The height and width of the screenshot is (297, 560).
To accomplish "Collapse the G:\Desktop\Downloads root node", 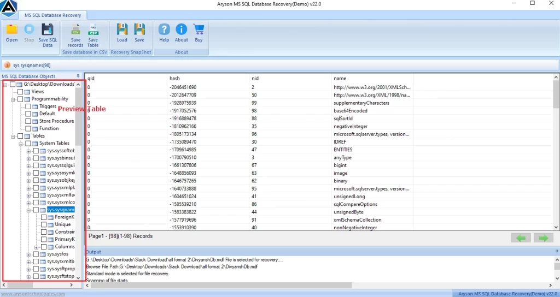I will (5, 85).
